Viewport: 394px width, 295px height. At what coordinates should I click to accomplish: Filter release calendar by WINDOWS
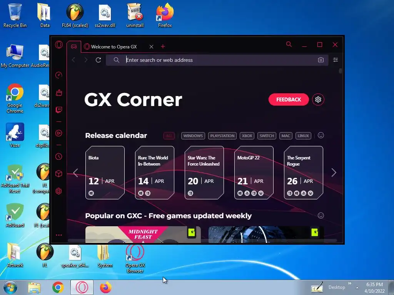[x=193, y=136]
